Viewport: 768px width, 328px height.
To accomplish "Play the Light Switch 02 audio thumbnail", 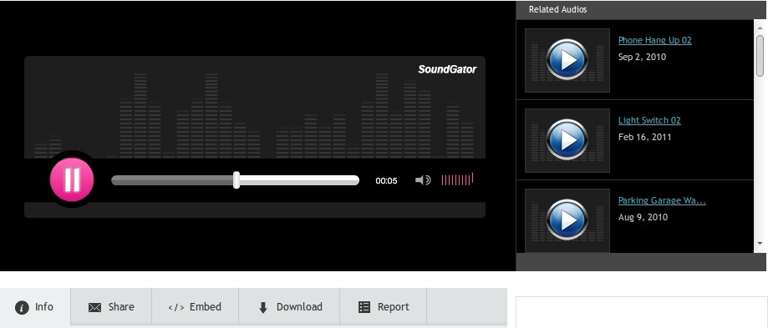I will 567,140.
